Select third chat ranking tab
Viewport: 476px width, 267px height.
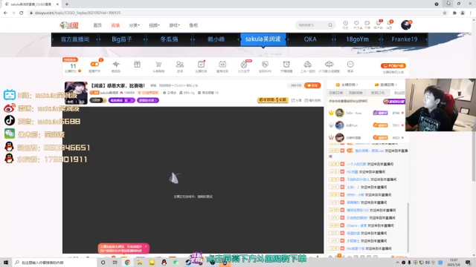[x=378, y=93]
